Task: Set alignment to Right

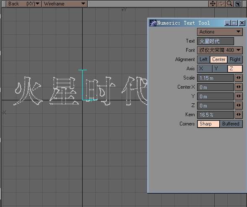Action: (x=235, y=59)
